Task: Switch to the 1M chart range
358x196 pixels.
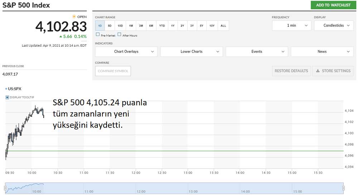Action: click(x=131, y=25)
